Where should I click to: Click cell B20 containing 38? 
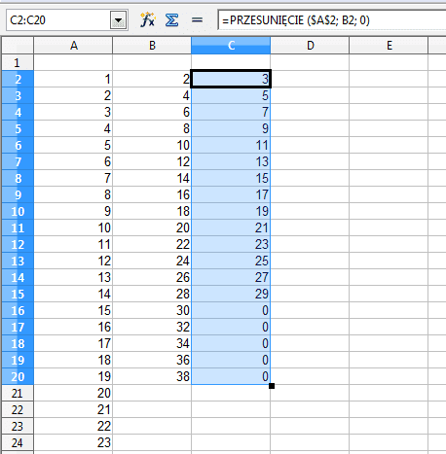point(152,376)
